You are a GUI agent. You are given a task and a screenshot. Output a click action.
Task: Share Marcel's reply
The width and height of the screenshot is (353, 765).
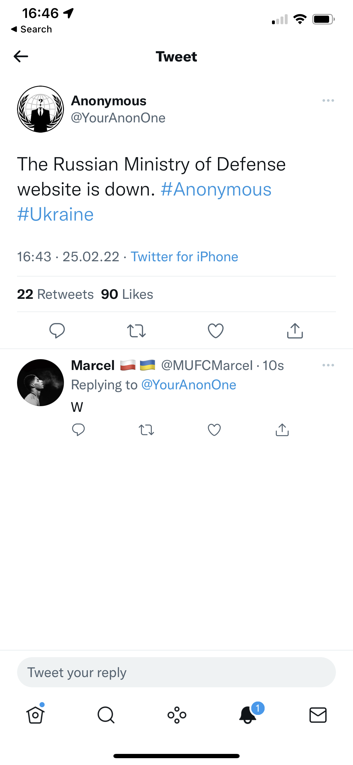click(x=282, y=430)
